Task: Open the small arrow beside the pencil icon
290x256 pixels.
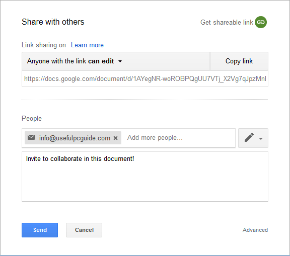Action: click(261, 138)
